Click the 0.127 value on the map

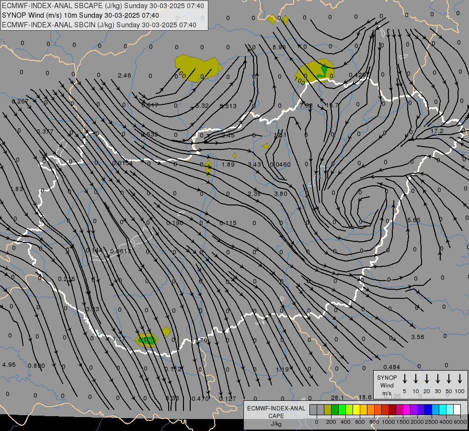[x=228, y=399]
